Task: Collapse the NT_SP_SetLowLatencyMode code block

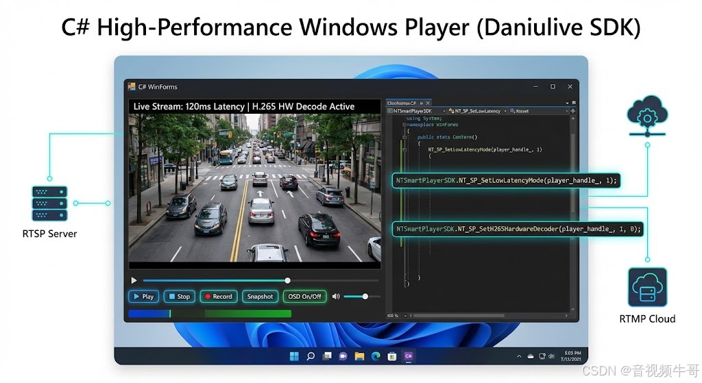Action: click(404, 150)
